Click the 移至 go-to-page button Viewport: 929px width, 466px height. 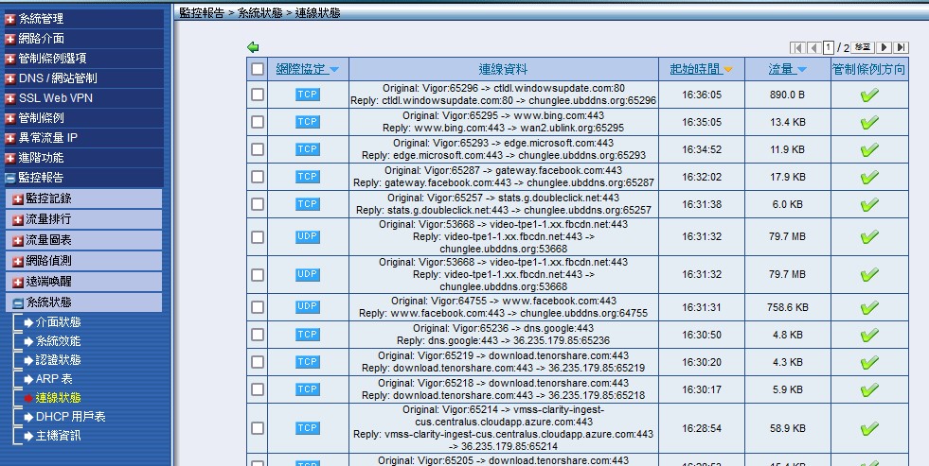click(862, 47)
